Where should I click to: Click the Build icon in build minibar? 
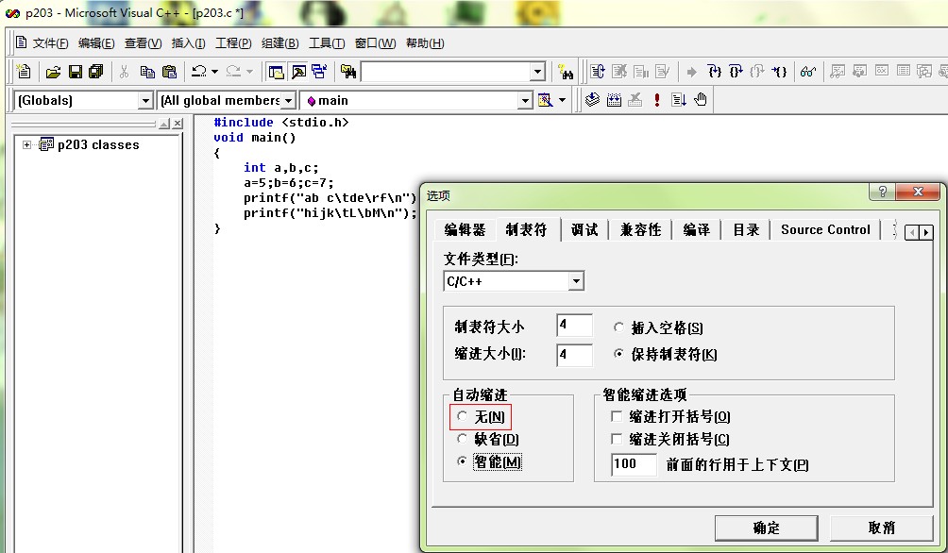click(614, 100)
